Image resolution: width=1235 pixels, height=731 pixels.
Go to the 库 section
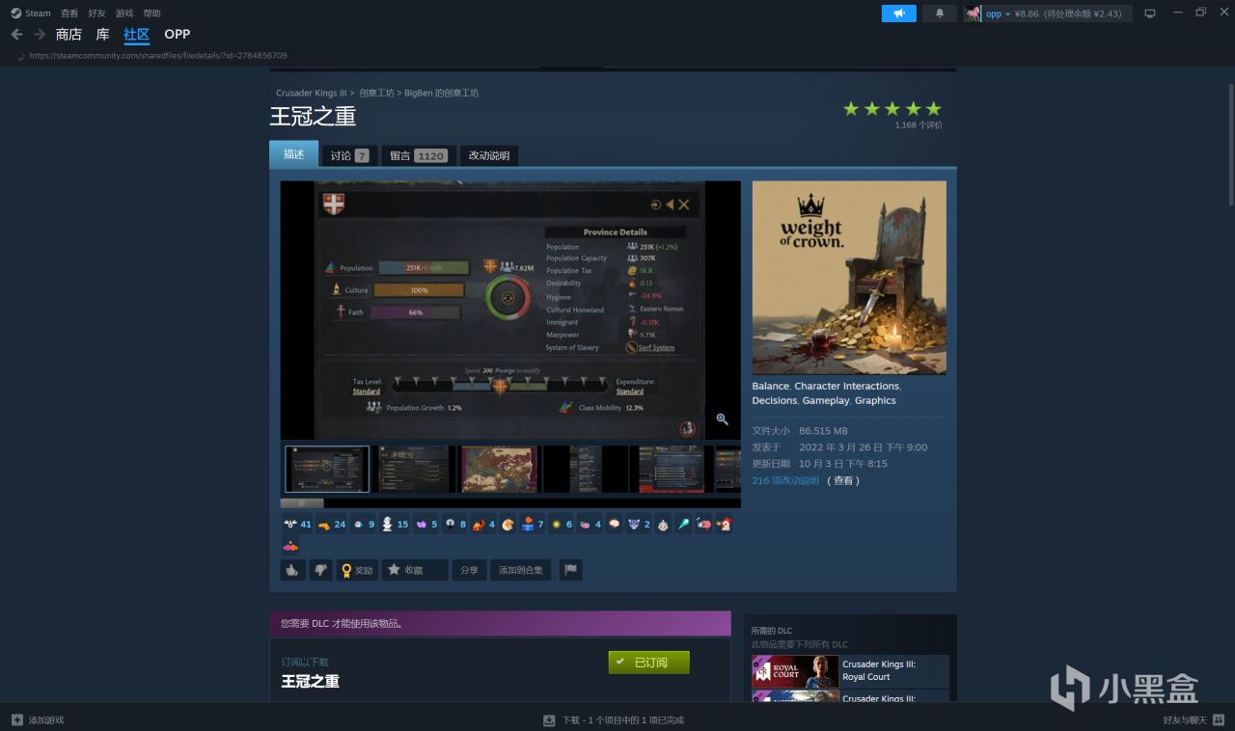coord(102,34)
